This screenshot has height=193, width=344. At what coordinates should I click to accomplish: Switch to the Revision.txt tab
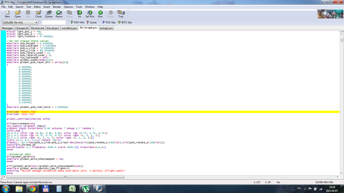click(x=38, y=28)
